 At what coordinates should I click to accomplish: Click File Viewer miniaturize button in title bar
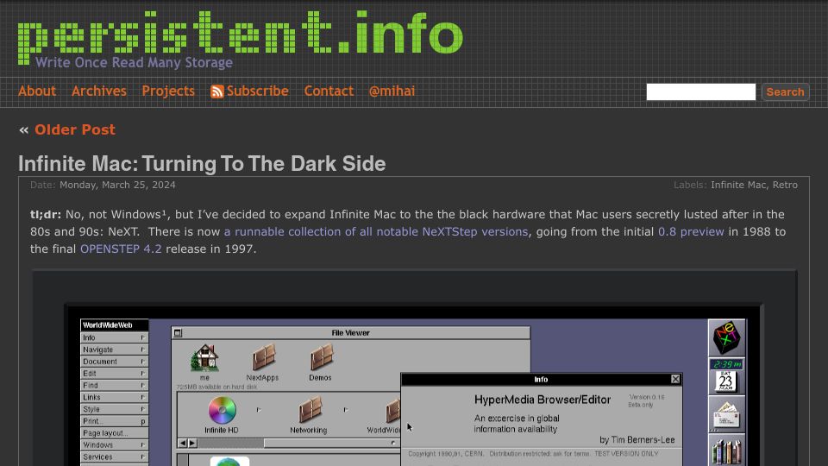[178, 333]
